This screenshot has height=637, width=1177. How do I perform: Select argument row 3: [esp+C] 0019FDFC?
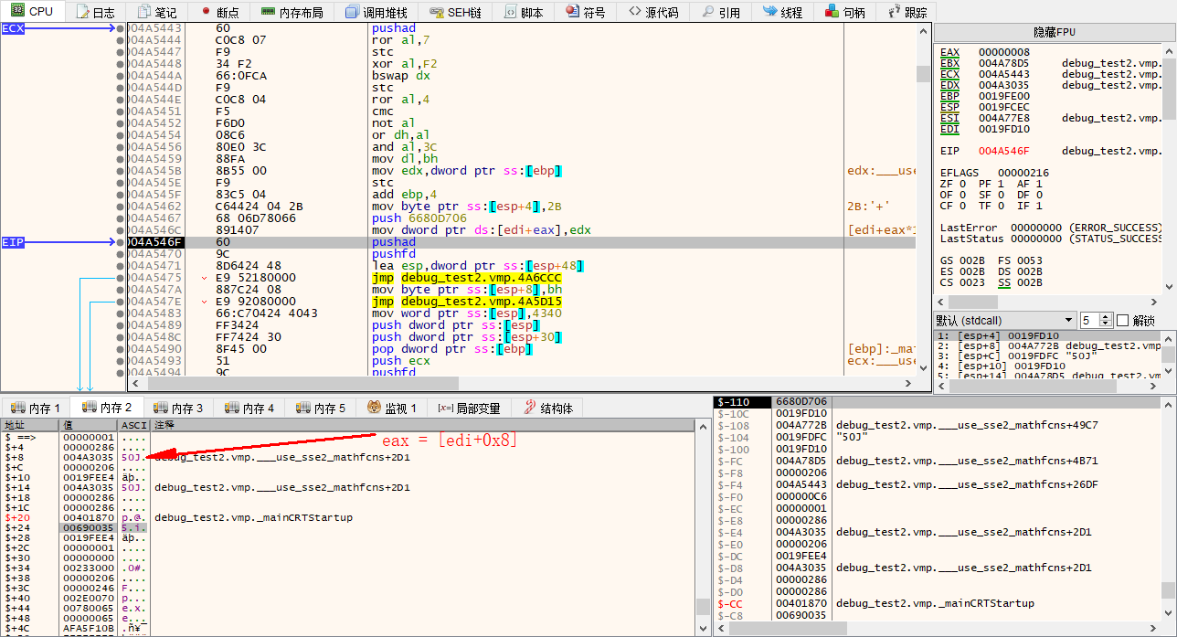pos(1046,356)
